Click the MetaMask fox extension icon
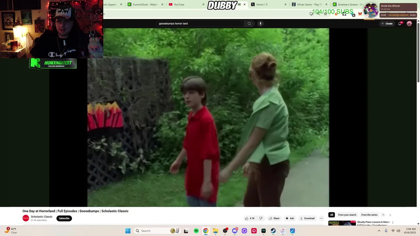 pyautogui.click(x=360, y=14)
